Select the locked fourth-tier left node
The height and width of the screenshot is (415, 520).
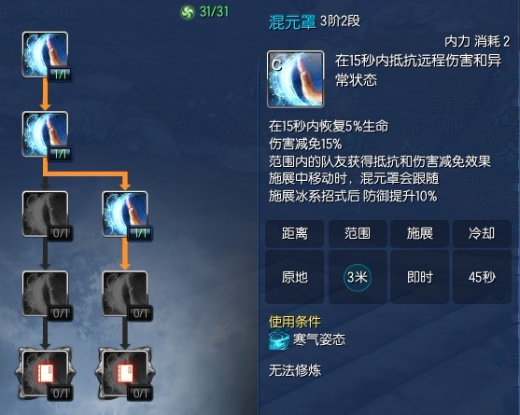(x=46, y=294)
